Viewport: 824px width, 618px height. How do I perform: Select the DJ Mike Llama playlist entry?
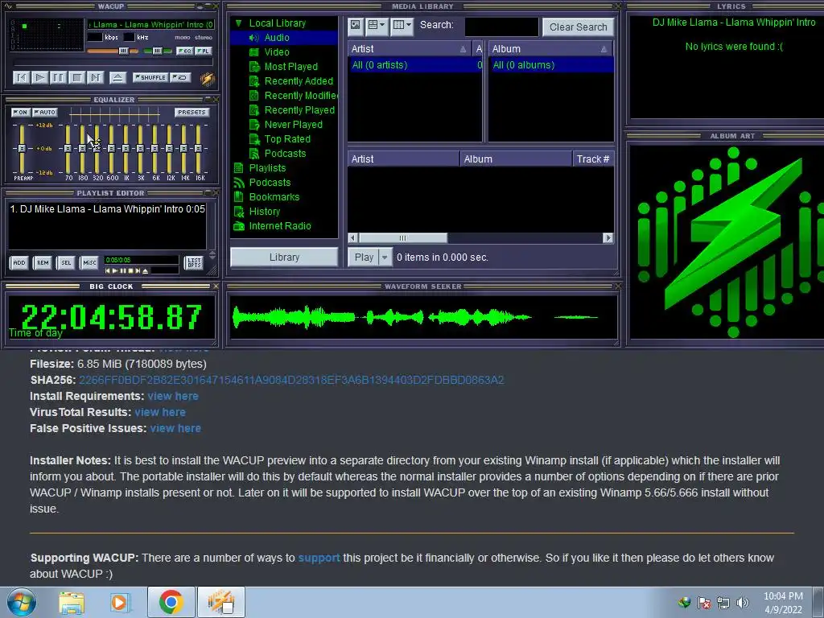pyautogui.click(x=107, y=209)
